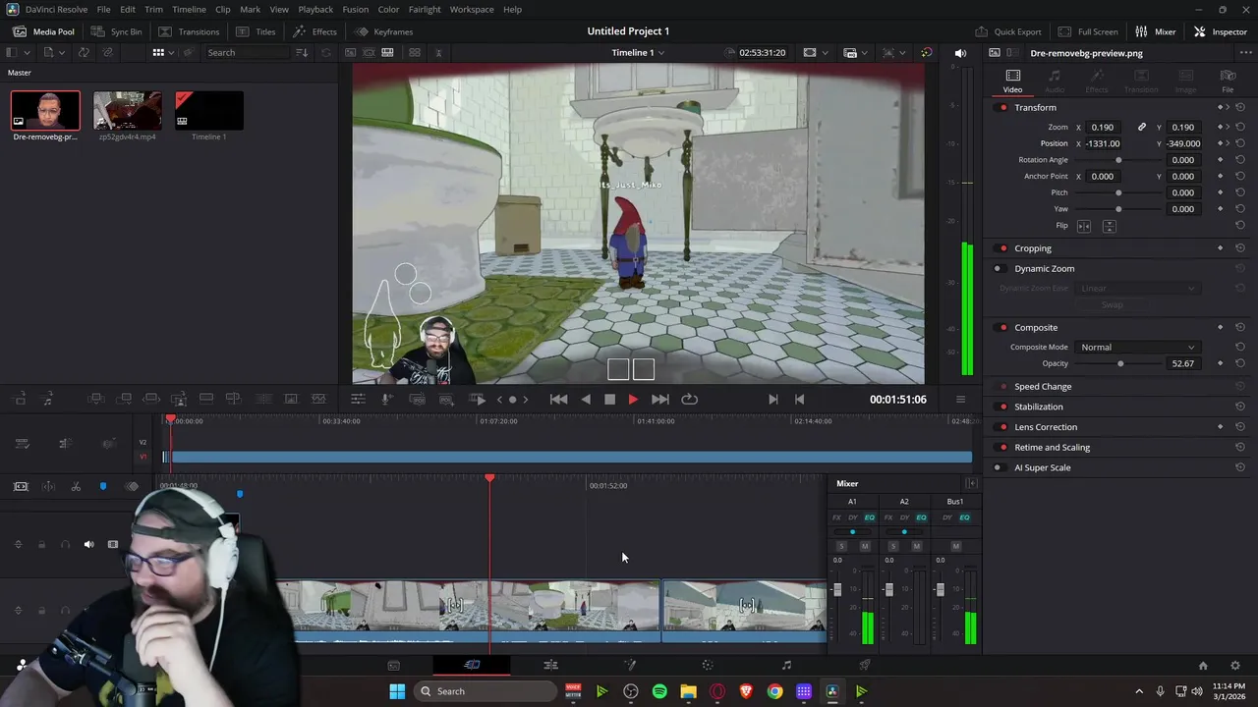Toggle the Inspector panel icon
This screenshot has height=707, width=1258.
click(x=1200, y=31)
